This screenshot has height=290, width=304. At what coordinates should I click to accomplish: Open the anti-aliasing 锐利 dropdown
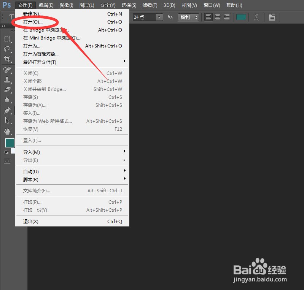pos(188,17)
